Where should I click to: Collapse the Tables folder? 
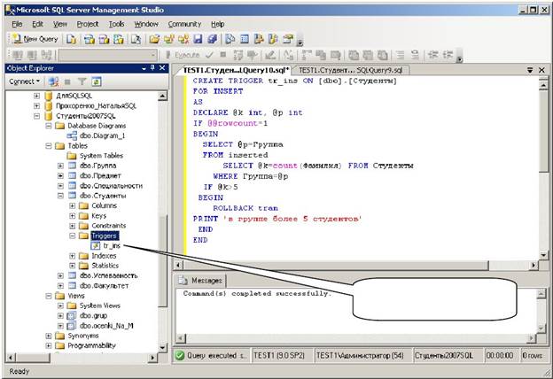coord(49,146)
